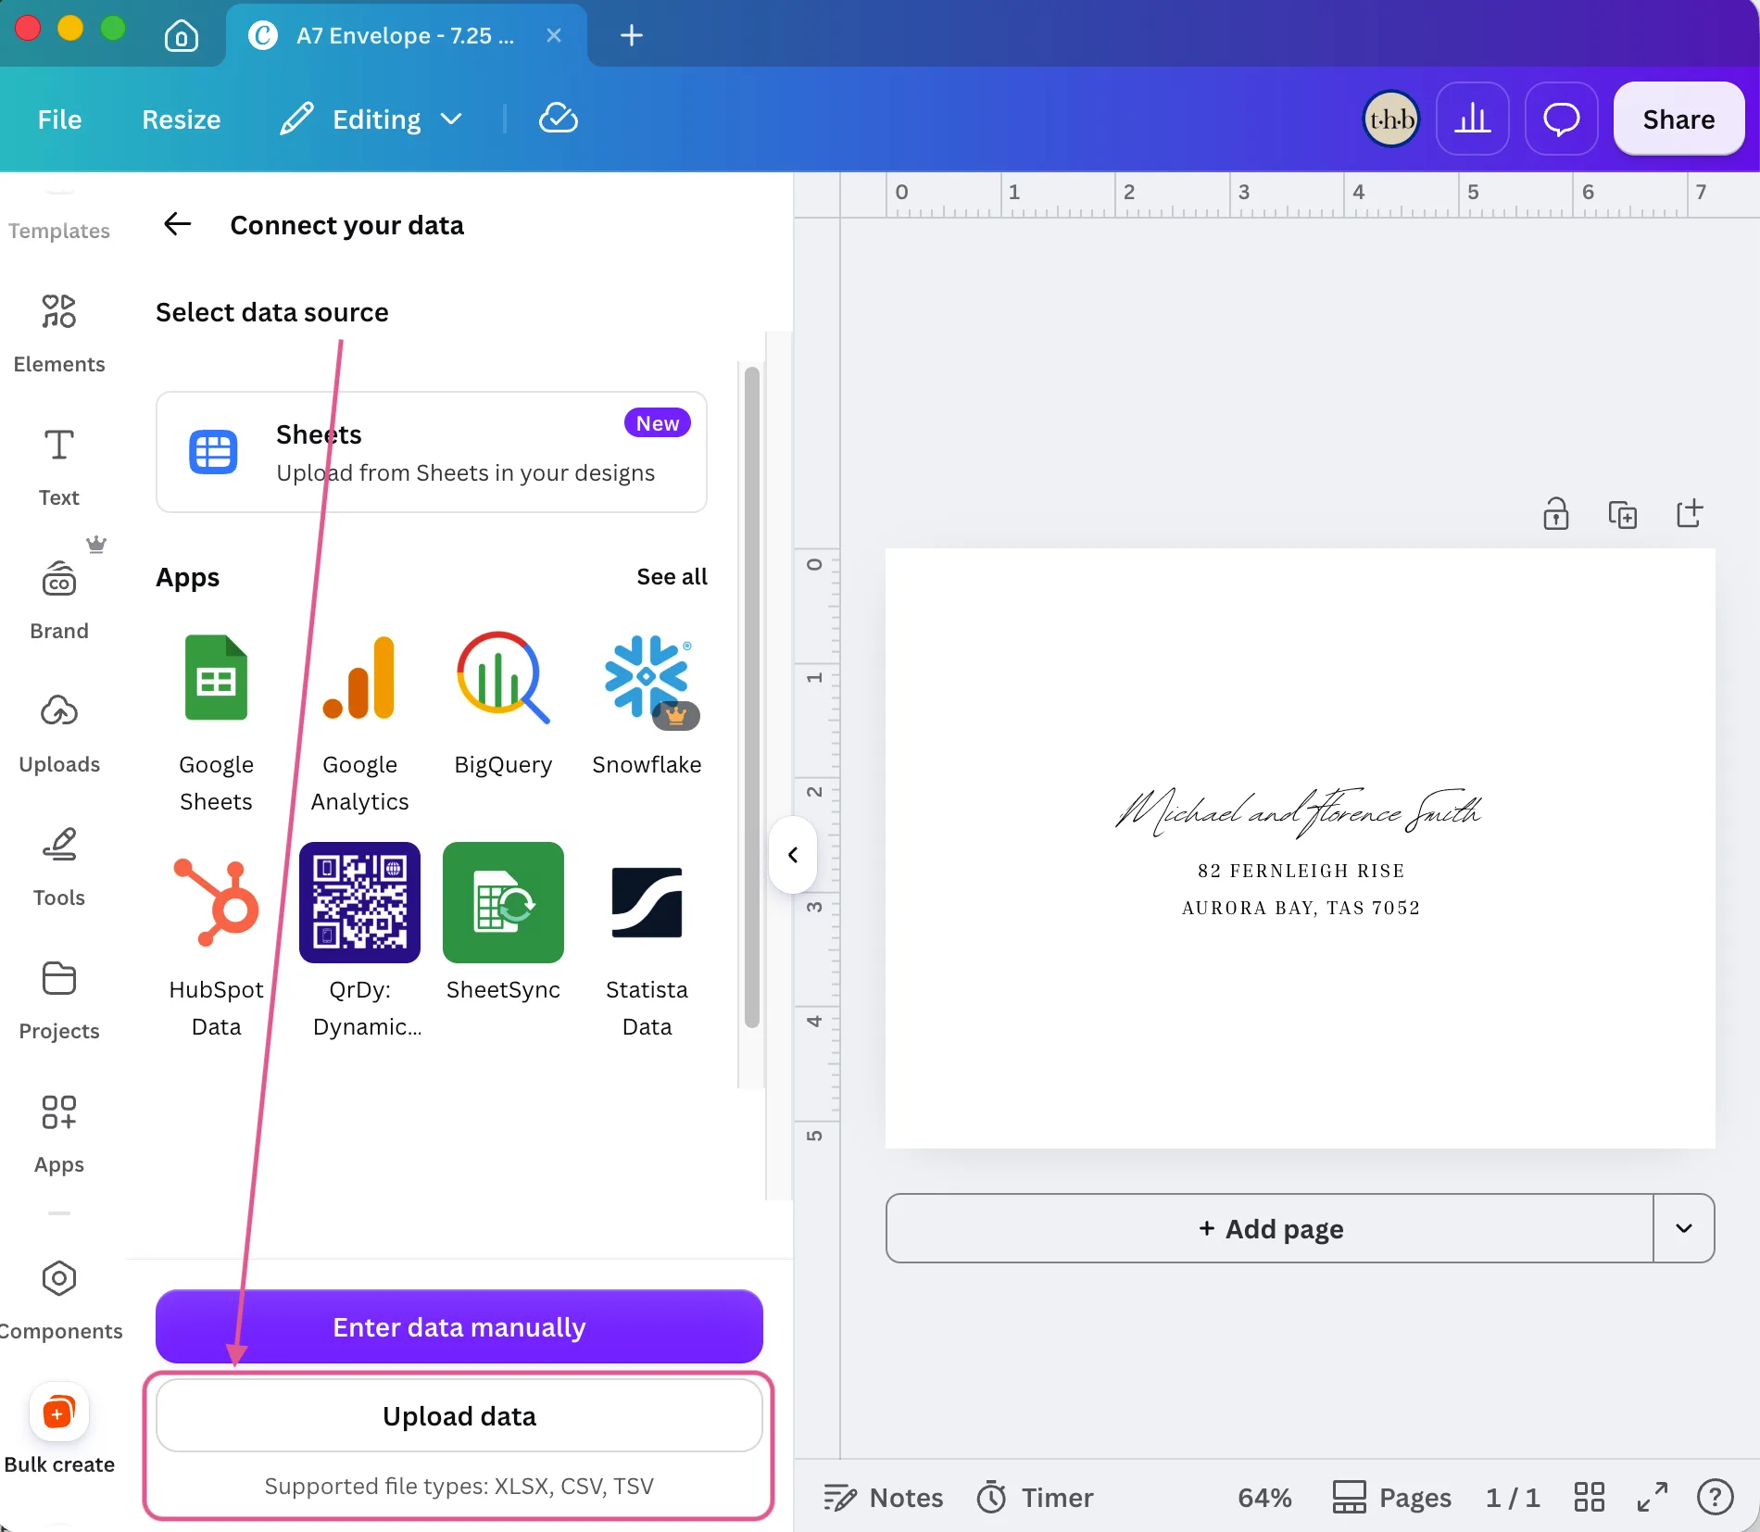Open the Add page options dropdown
This screenshot has width=1760, height=1532.
coord(1684,1228)
